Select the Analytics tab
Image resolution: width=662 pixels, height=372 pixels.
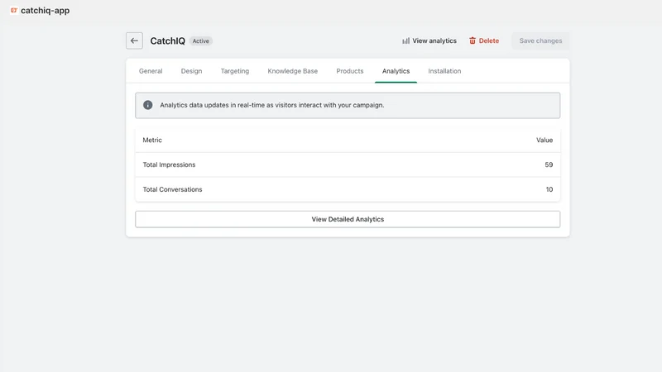tap(396, 71)
